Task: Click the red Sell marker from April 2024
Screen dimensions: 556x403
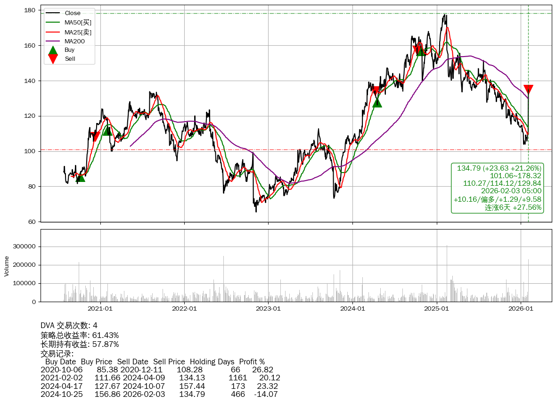Action: (x=375, y=91)
